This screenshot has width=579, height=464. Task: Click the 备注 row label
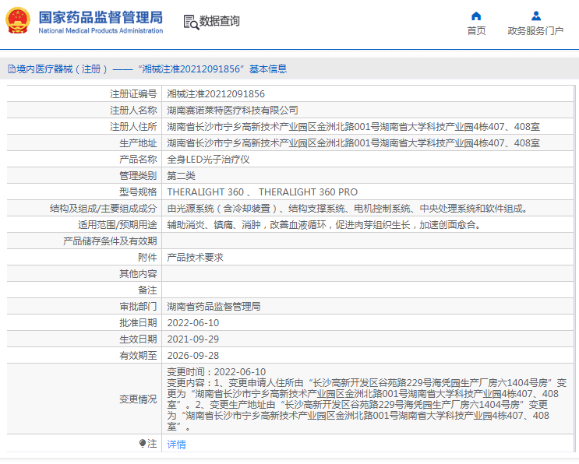pyautogui.click(x=147, y=290)
